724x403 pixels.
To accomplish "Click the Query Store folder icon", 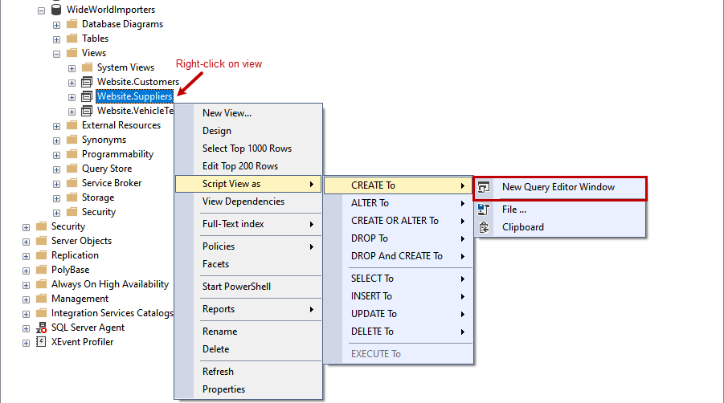I will pyautogui.click(x=72, y=169).
